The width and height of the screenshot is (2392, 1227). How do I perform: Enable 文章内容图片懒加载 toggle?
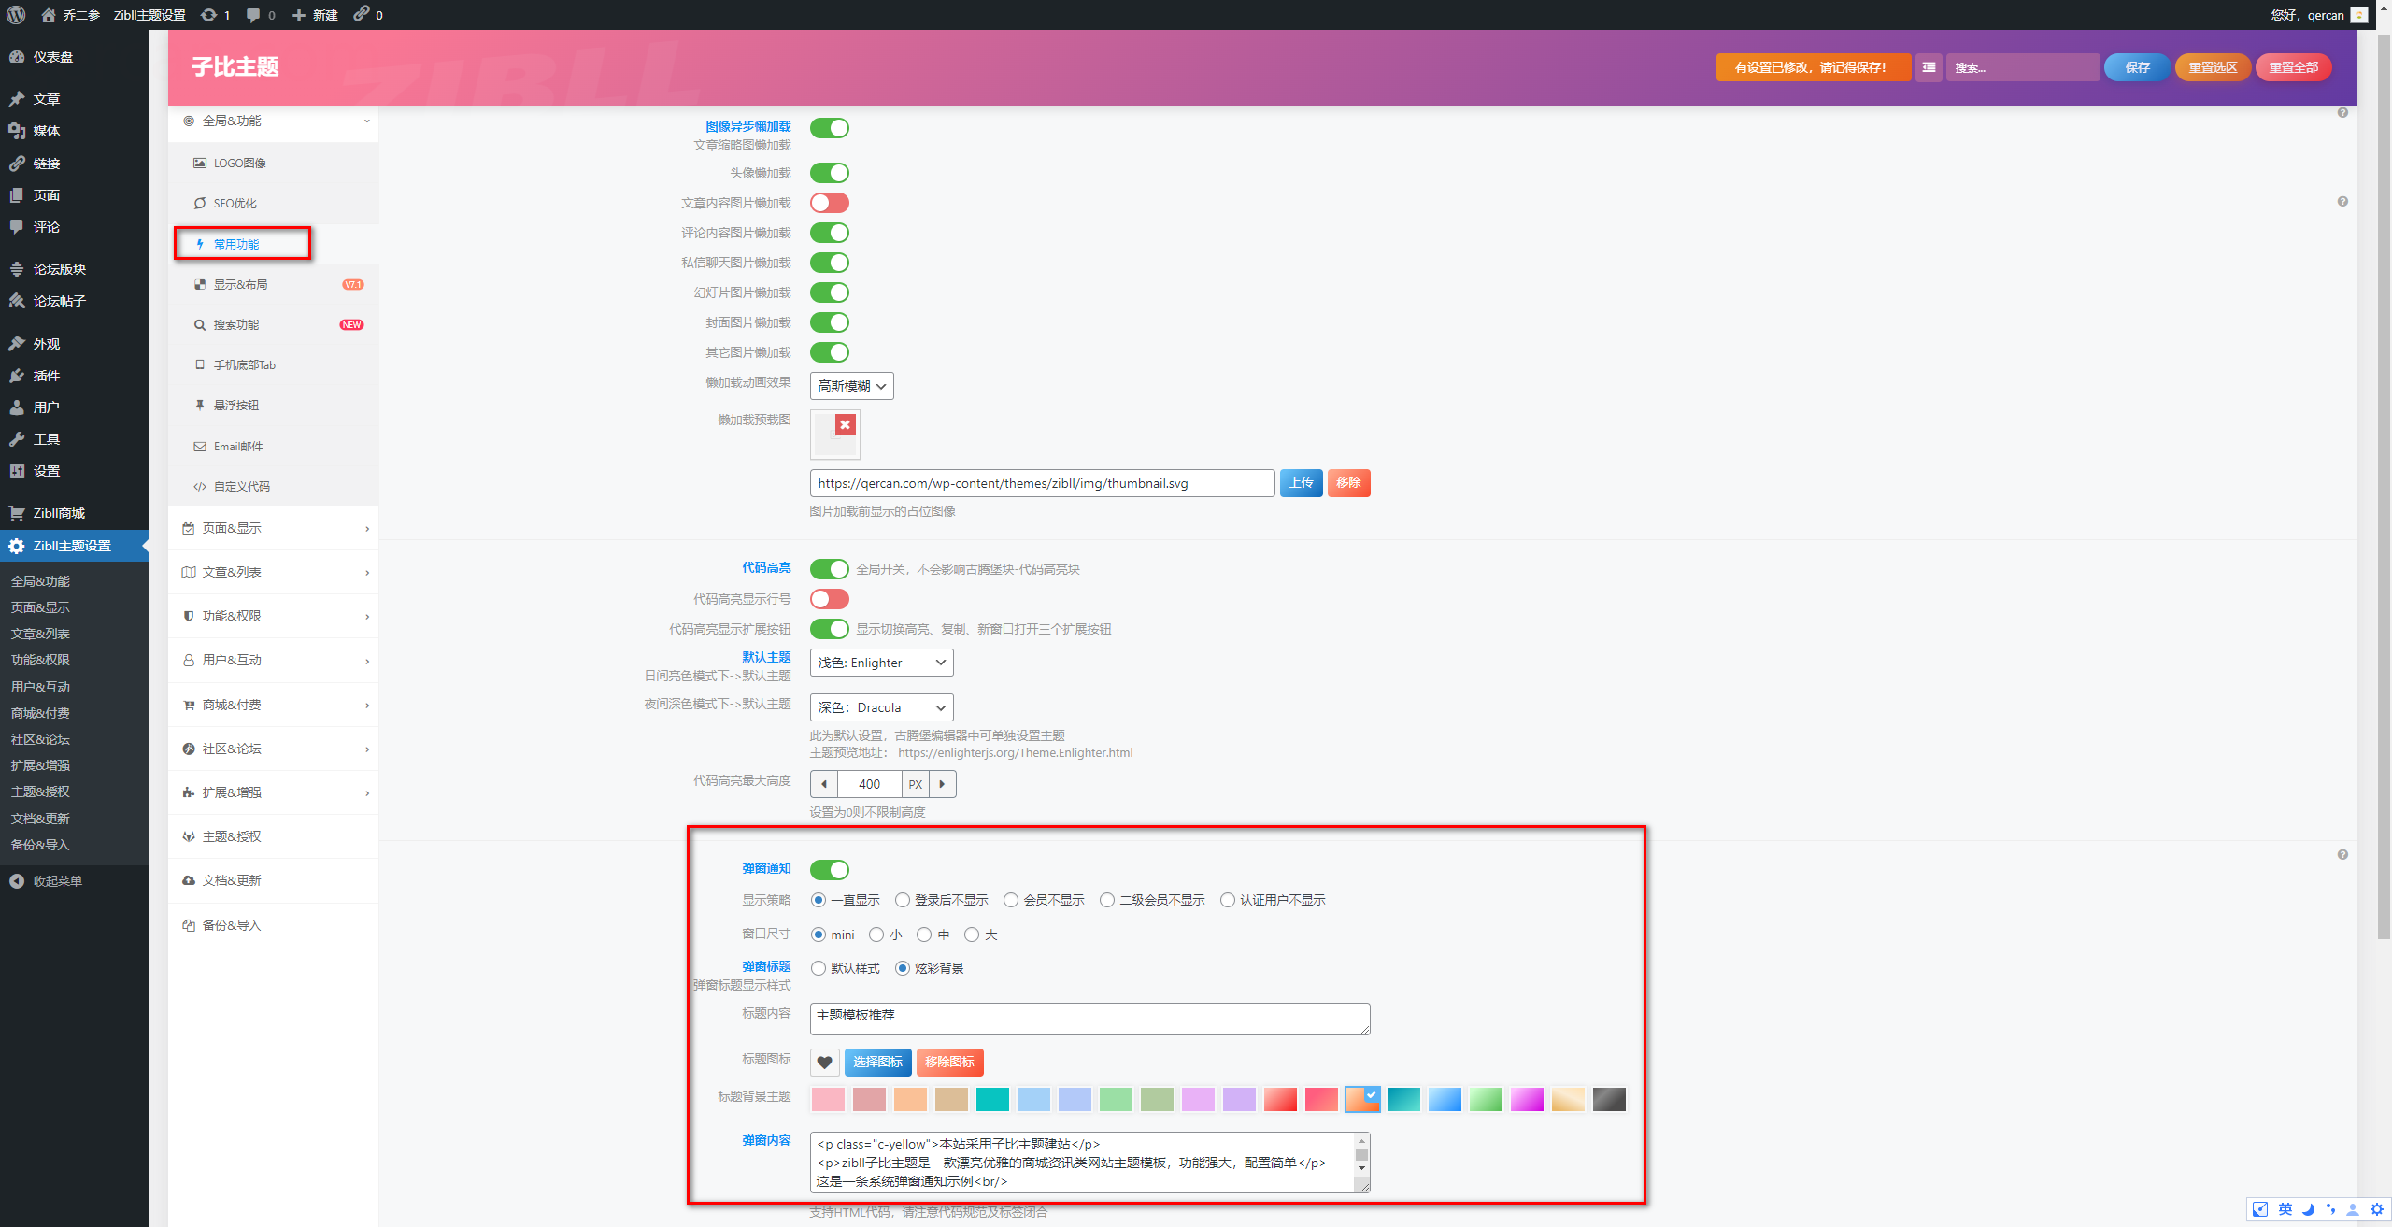pos(829,203)
